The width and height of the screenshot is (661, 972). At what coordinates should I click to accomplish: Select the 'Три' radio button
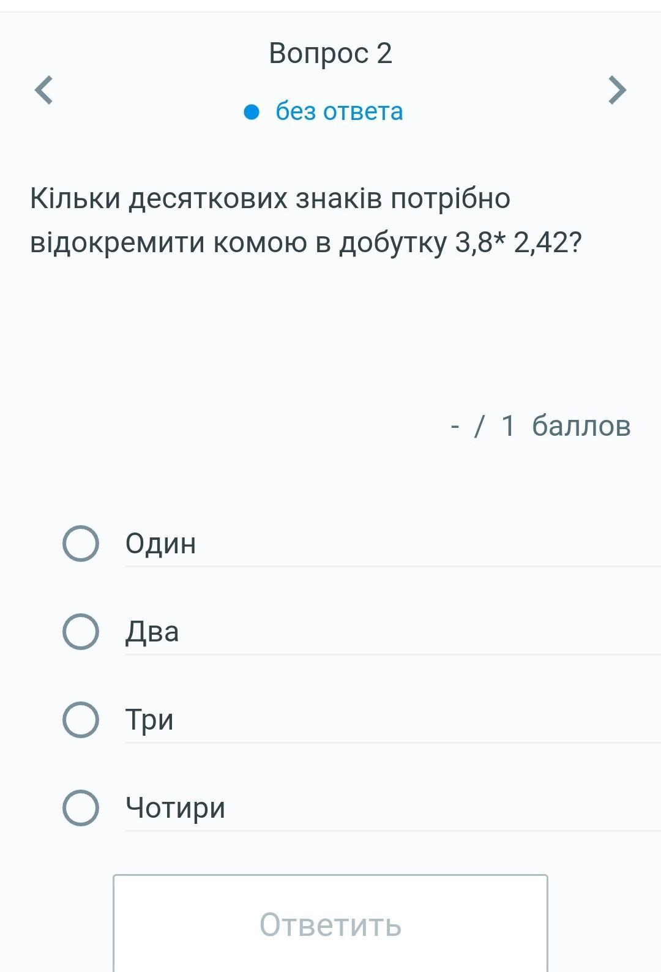point(81,719)
